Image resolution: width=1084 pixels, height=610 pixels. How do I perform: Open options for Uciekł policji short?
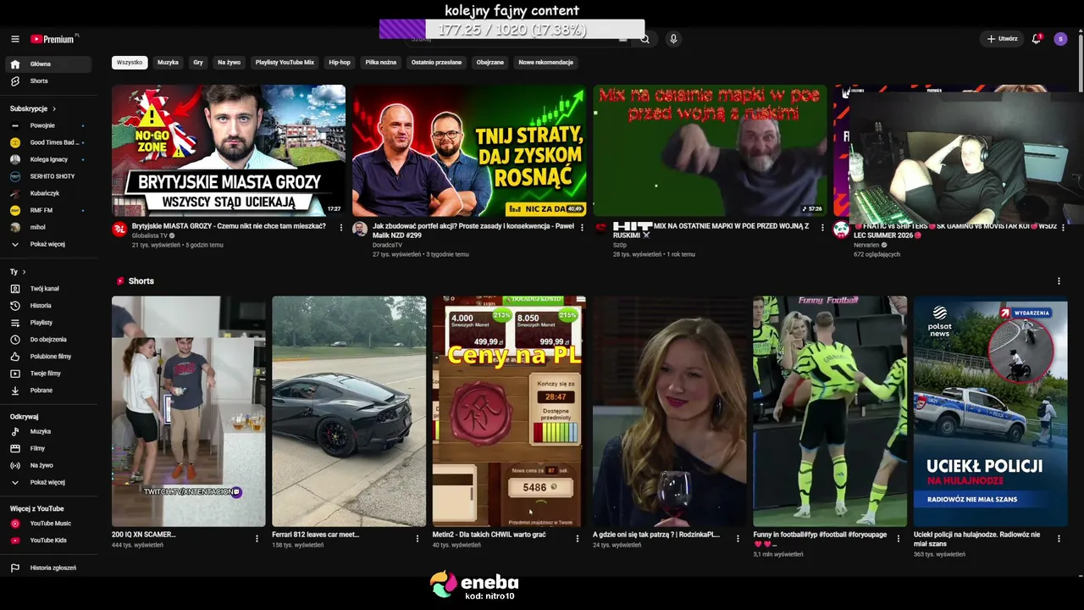point(1059,538)
